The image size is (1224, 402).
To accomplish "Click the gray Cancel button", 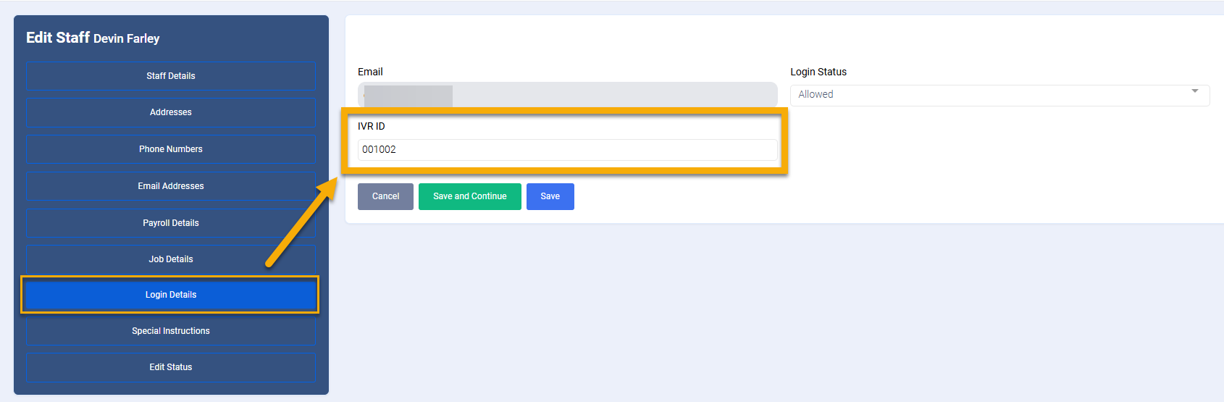I will [x=385, y=196].
